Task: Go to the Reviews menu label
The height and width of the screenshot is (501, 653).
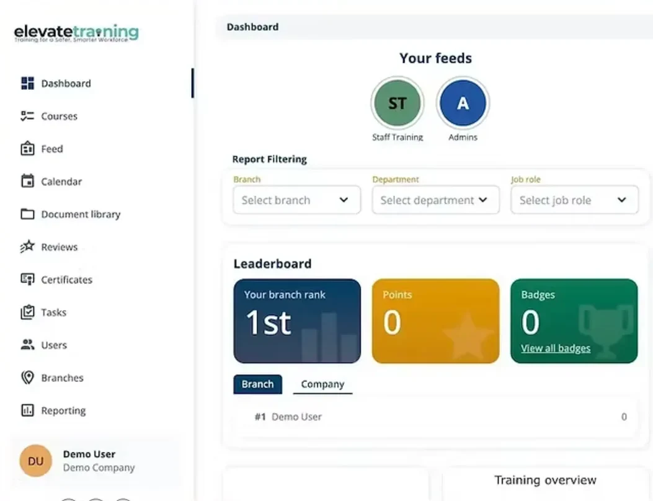Action: (x=59, y=247)
